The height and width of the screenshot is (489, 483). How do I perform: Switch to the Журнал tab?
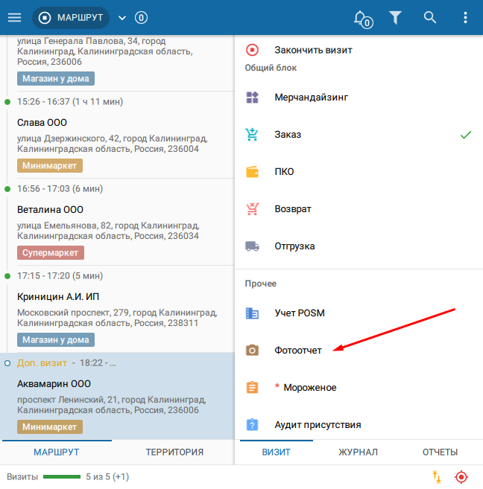[358, 452]
